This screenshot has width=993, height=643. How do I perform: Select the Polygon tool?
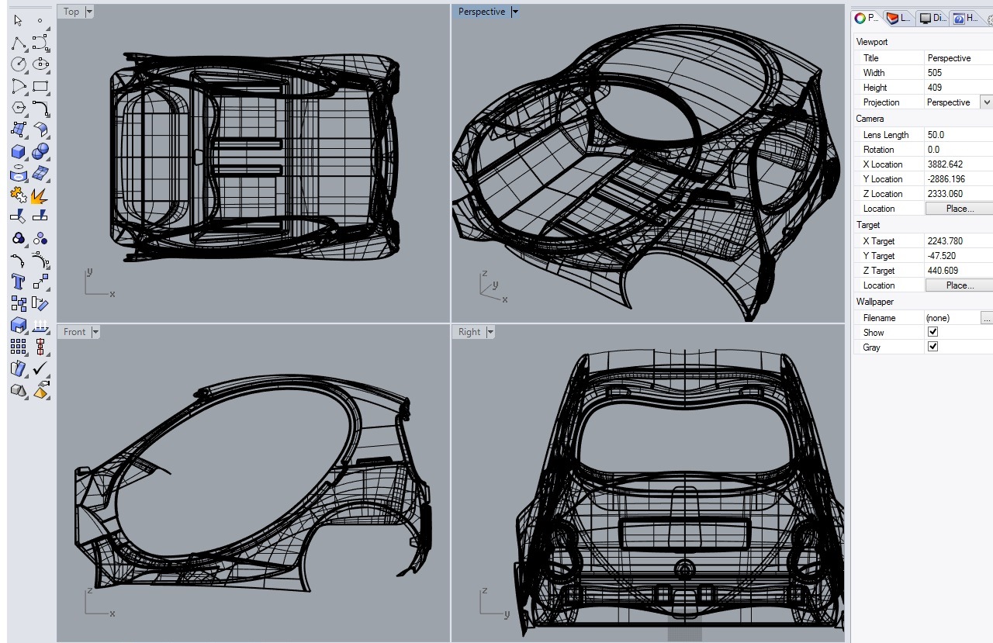(x=19, y=108)
